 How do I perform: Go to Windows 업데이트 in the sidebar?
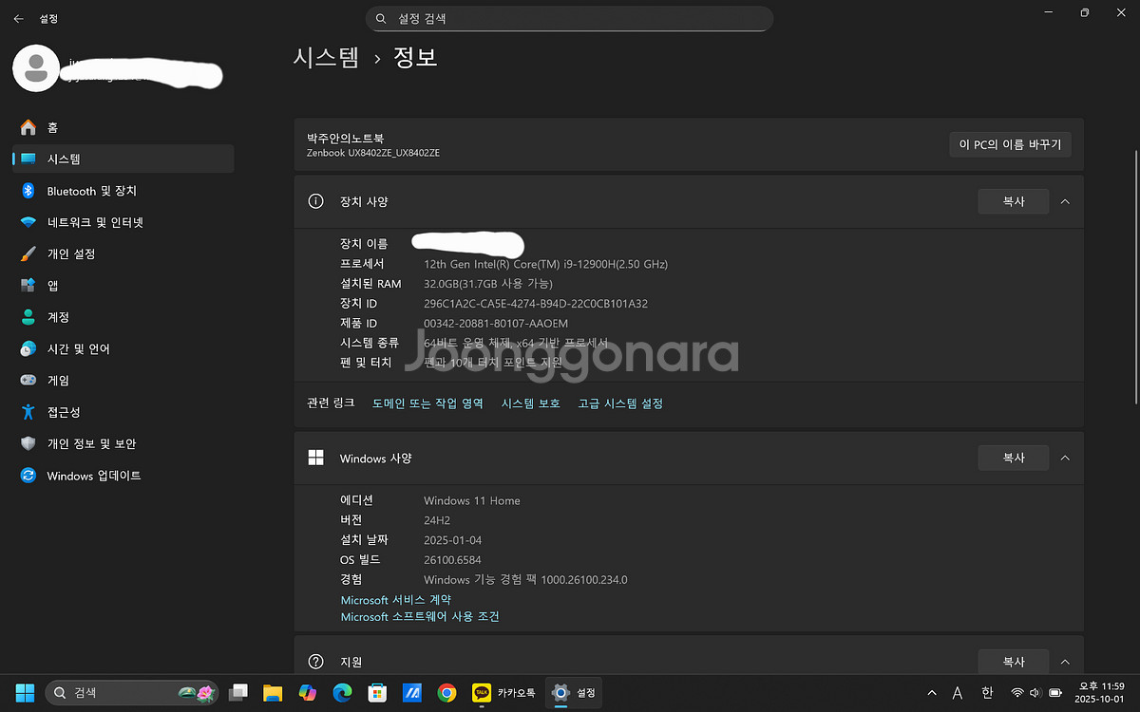coord(93,476)
